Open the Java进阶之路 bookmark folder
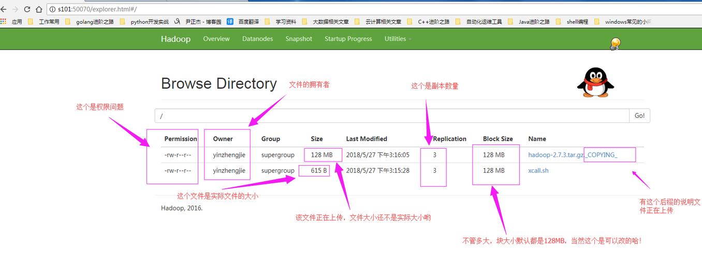702x258 pixels. coord(529,22)
